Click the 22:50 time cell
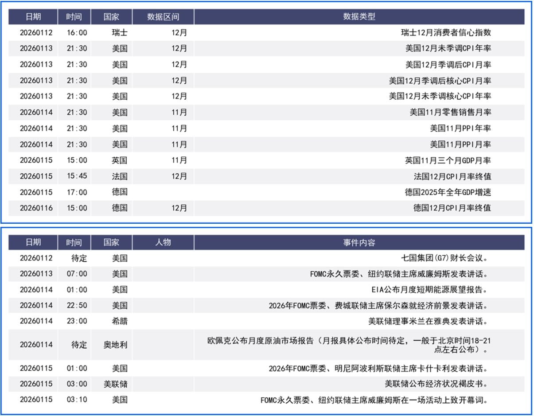The width and height of the screenshot is (534, 416). [x=77, y=306]
